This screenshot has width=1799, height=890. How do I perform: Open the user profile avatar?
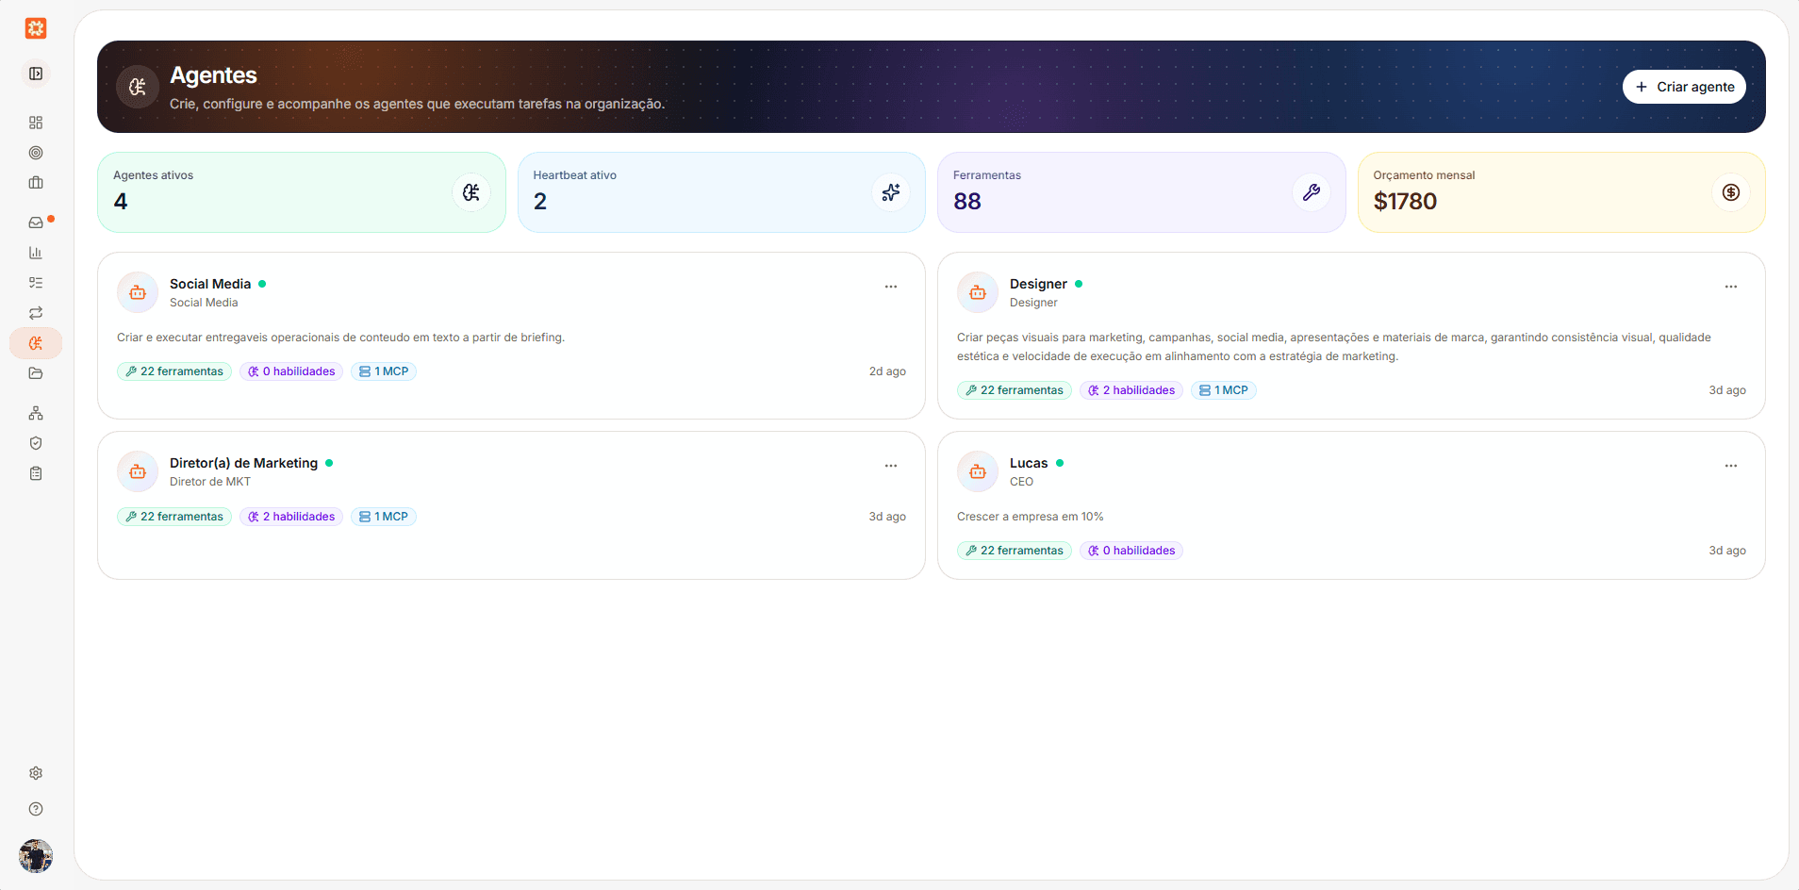click(x=36, y=856)
